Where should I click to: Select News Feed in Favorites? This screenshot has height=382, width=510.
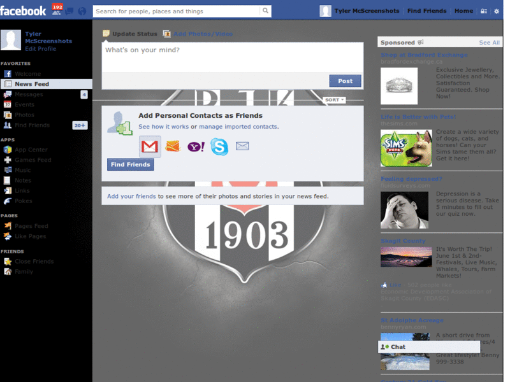(x=46, y=84)
